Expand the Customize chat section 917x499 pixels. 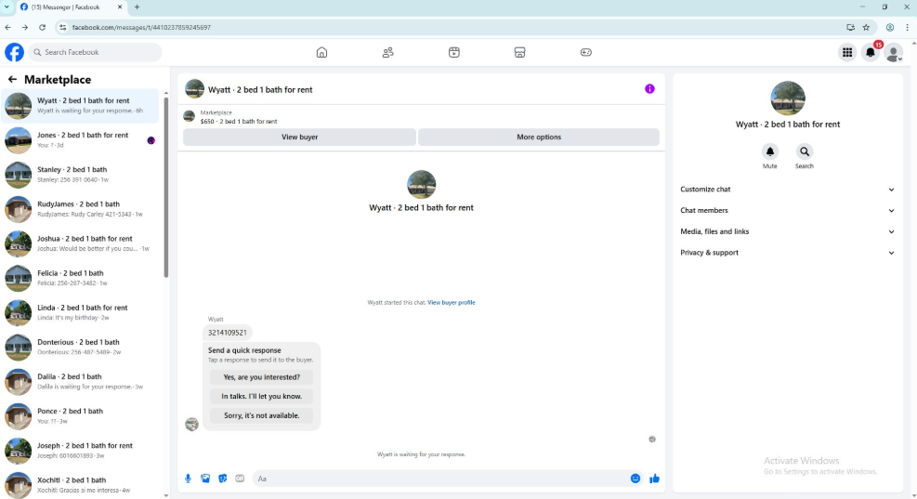point(787,189)
